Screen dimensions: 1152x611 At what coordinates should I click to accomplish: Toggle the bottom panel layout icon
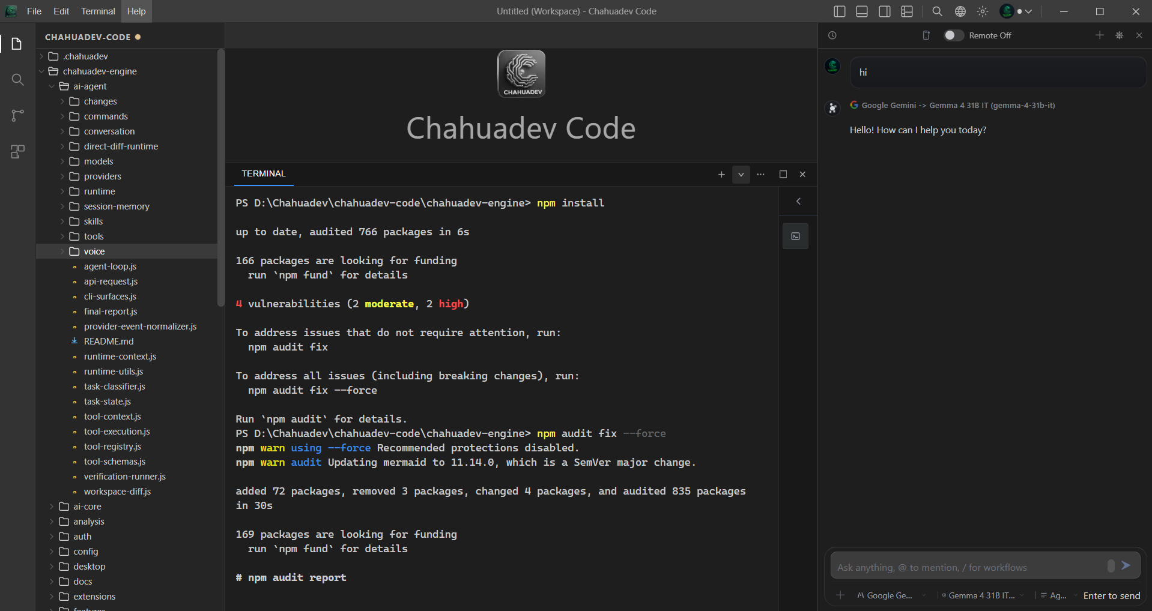coord(862,11)
